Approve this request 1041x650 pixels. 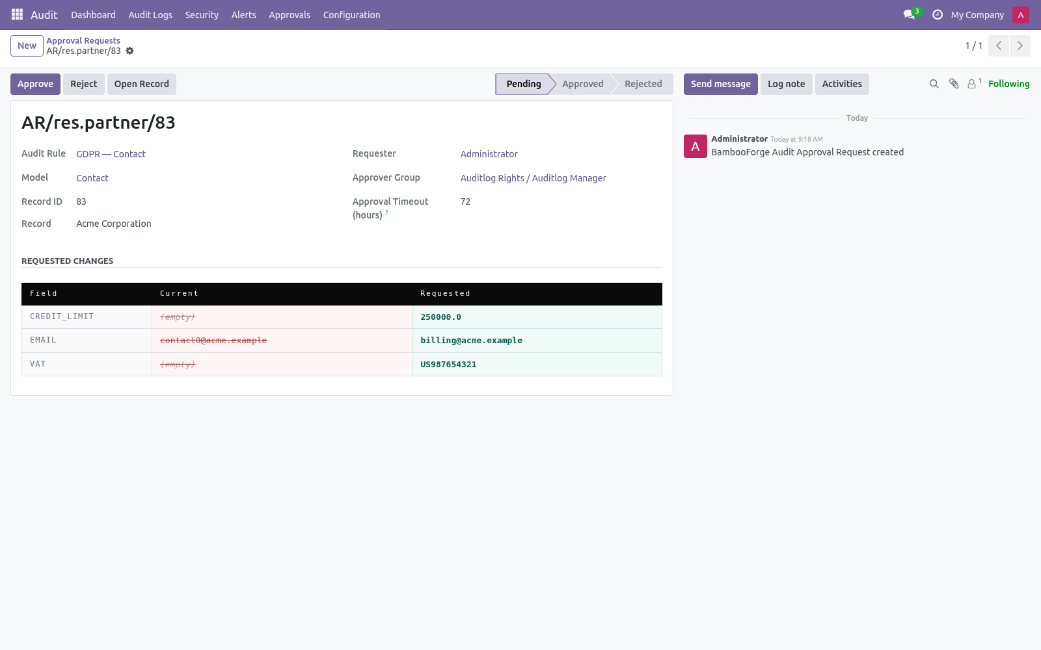point(35,84)
